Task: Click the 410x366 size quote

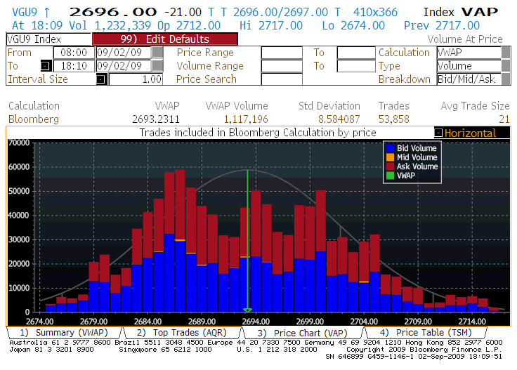Action: tap(375, 12)
